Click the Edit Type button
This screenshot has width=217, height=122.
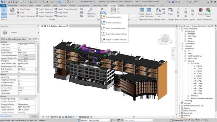pos(34,39)
